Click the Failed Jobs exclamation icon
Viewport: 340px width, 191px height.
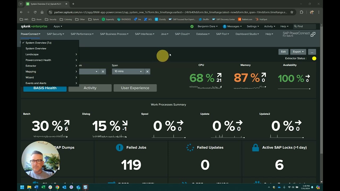click(120, 147)
